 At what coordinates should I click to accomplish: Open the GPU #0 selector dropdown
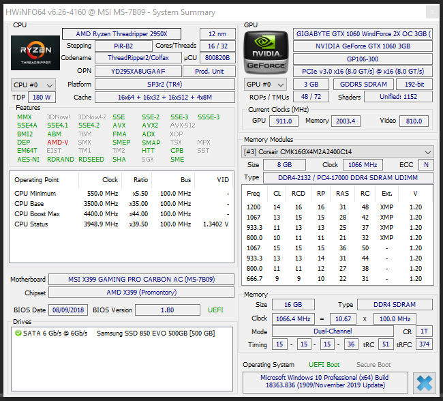point(265,85)
